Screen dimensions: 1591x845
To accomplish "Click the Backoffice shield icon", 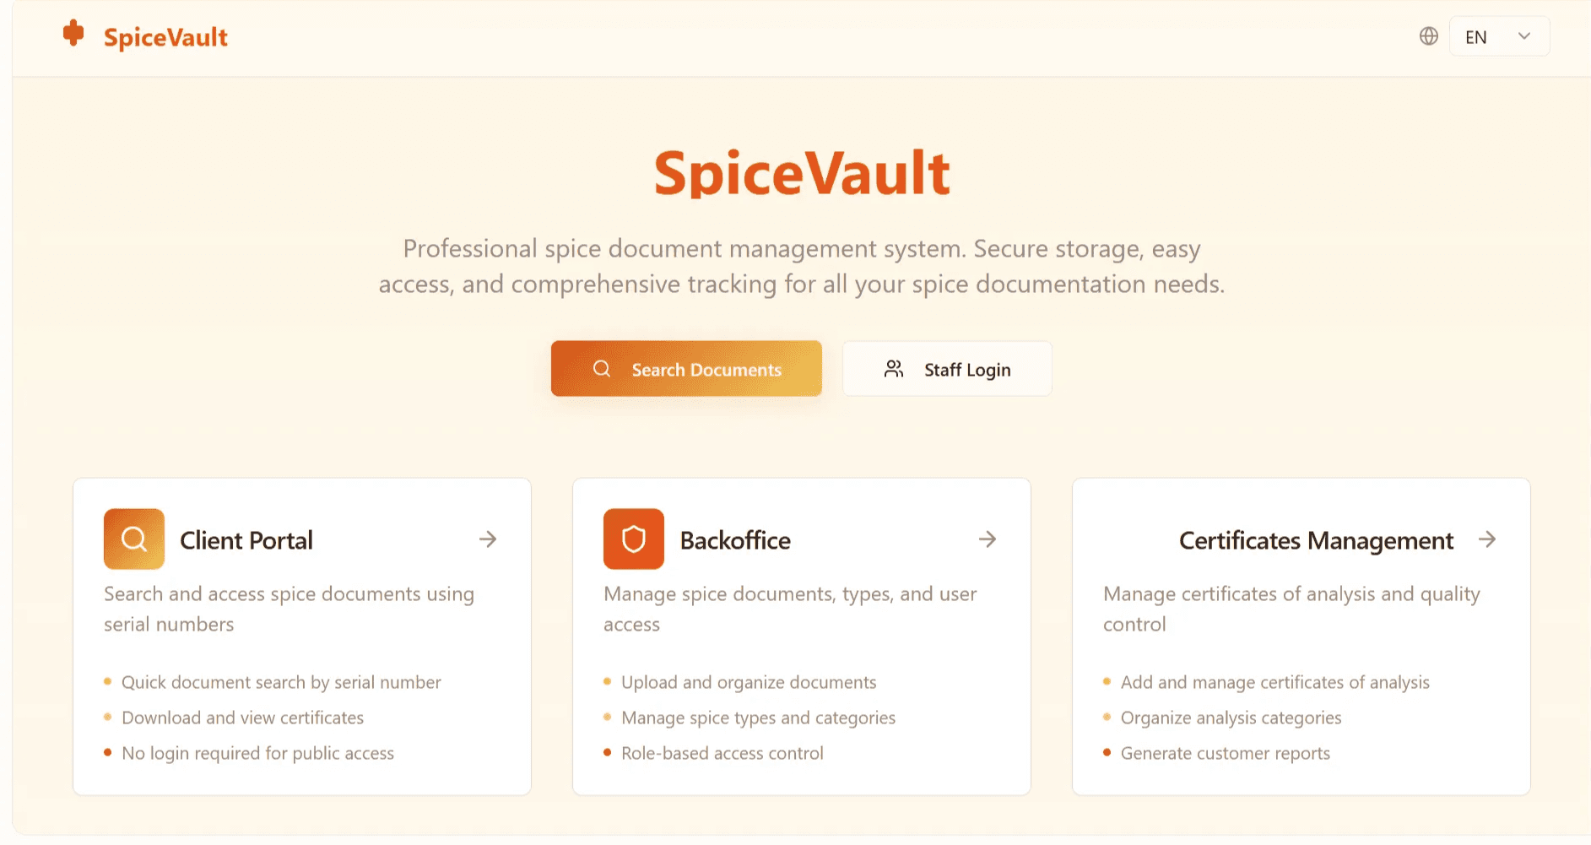I will pos(633,539).
